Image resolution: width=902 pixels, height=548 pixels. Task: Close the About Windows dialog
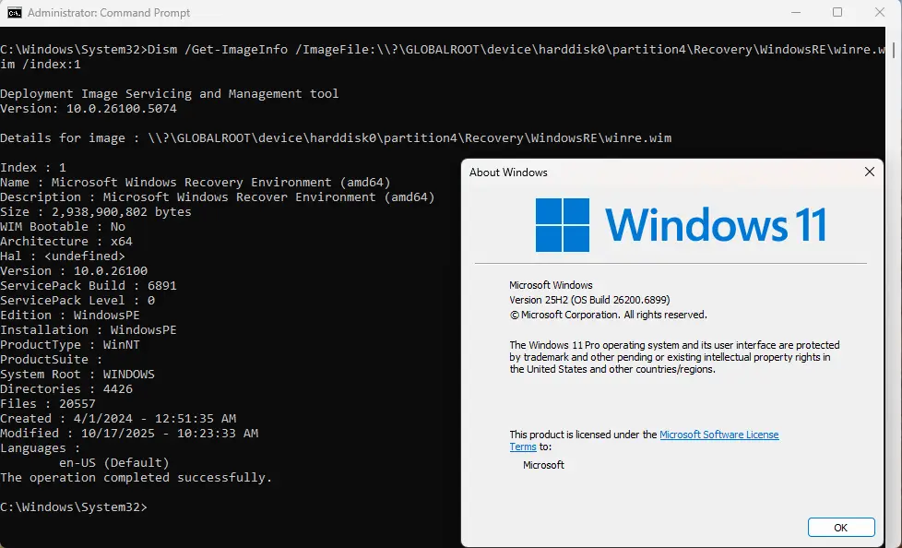coord(869,173)
